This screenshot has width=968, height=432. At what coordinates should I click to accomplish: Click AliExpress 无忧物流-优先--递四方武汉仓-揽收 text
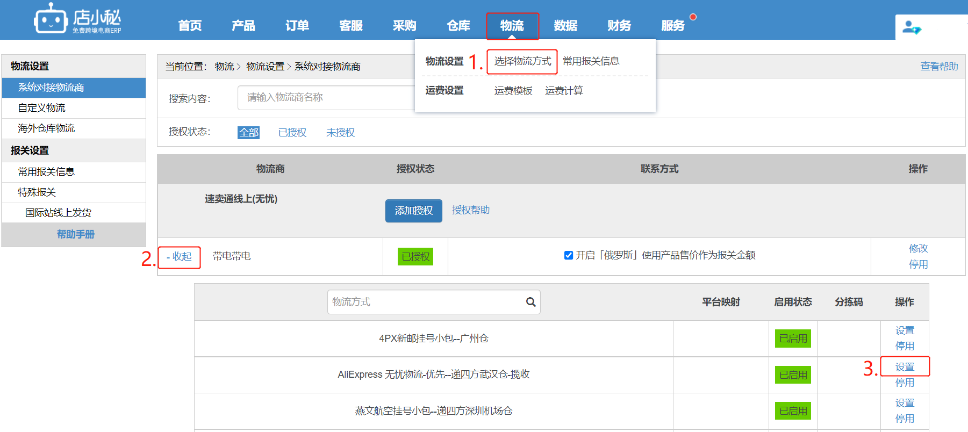(x=434, y=375)
